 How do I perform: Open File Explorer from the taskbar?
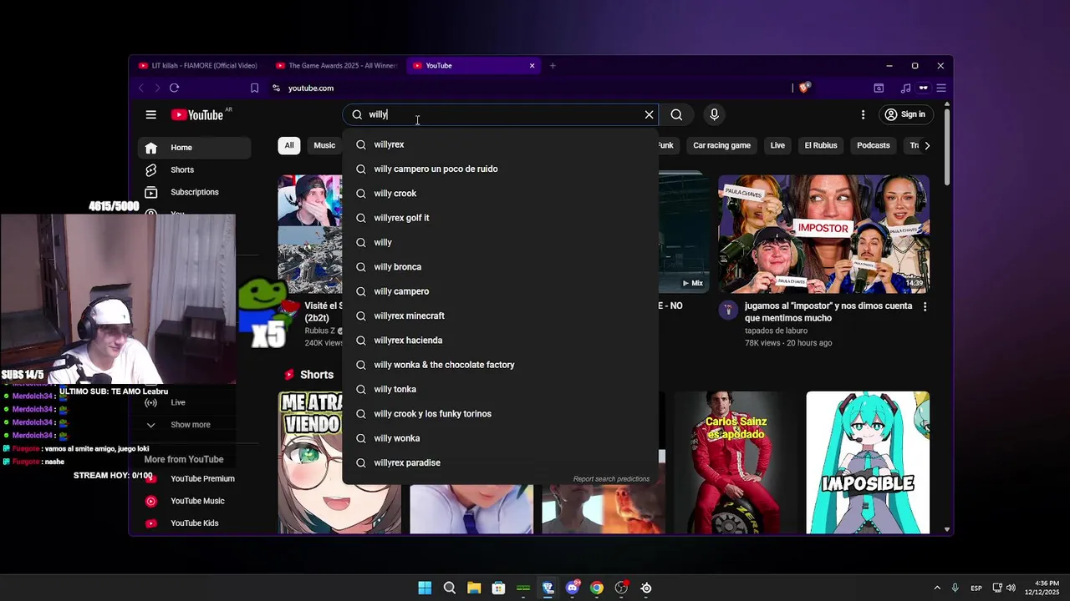click(474, 588)
